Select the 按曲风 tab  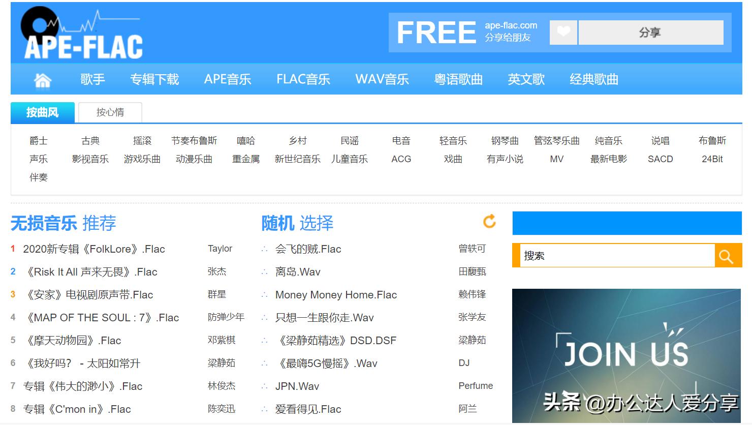click(42, 112)
